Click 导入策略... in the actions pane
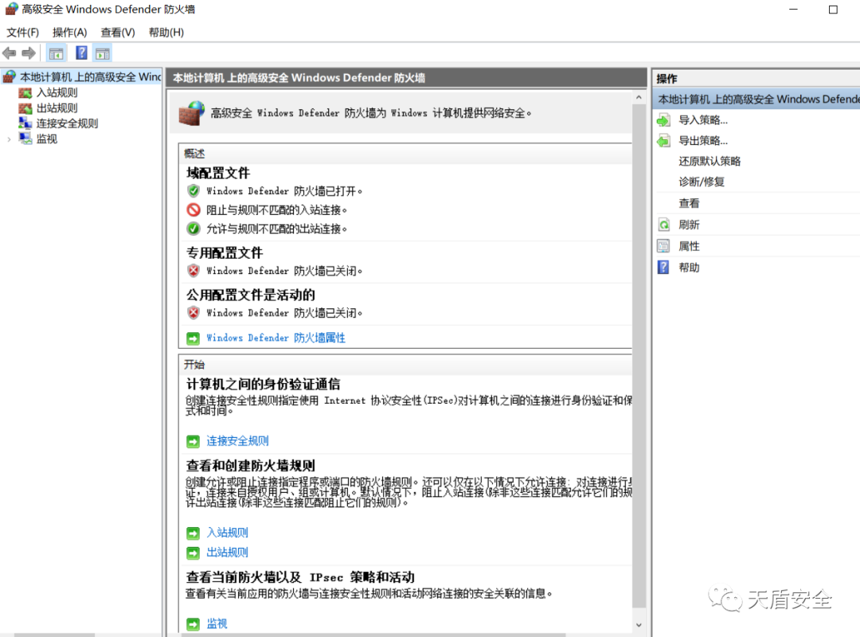The height and width of the screenshot is (637, 860). pos(703,120)
